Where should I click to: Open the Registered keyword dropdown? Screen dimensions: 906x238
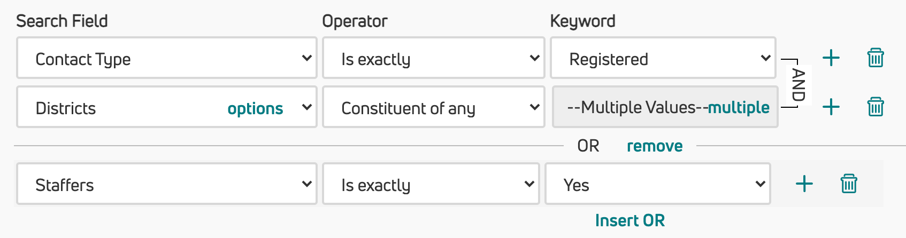(x=663, y=58)
